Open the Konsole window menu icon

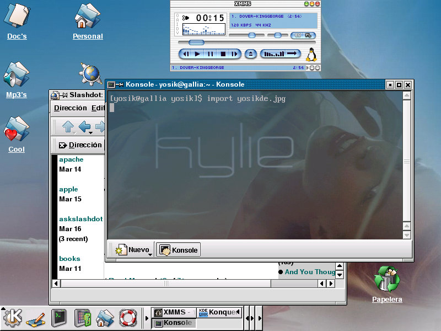(111, 84)
